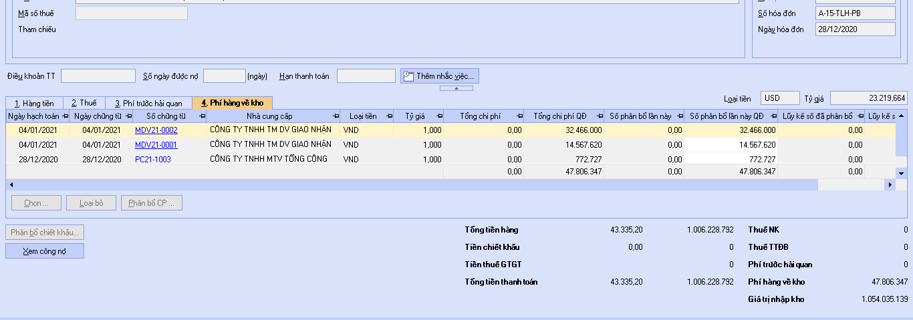Viewport: 913px width, 320px height.
Task: Pin the Nhà cung cấp column header
Action: click(335, 116)
